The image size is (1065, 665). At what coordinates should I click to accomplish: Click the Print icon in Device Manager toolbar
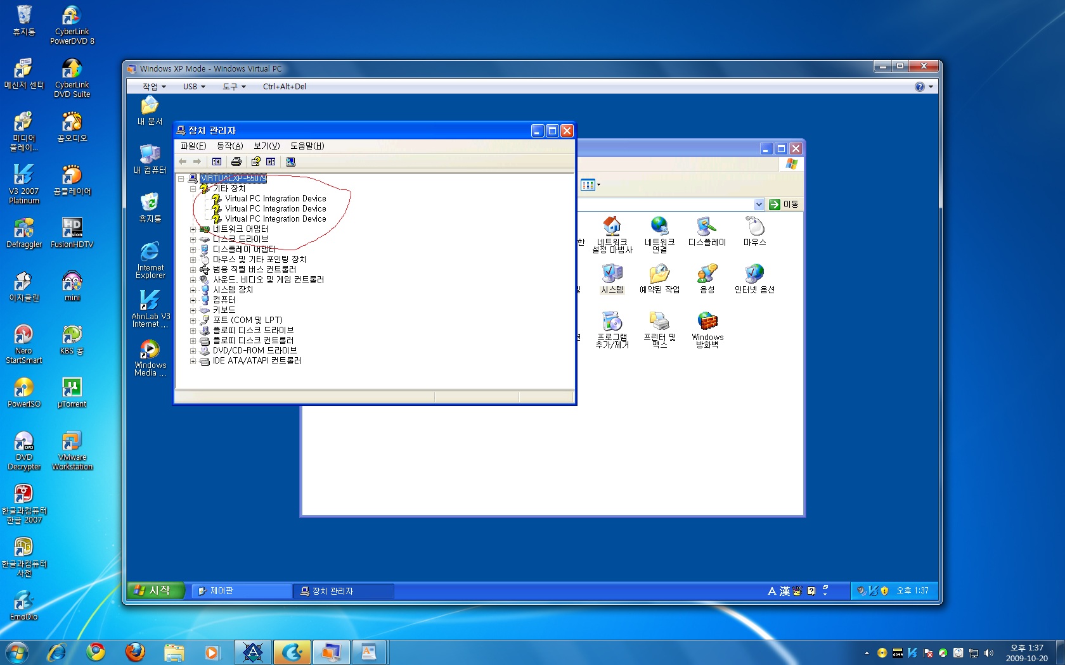pyautogui.click(x=236, y=161)
